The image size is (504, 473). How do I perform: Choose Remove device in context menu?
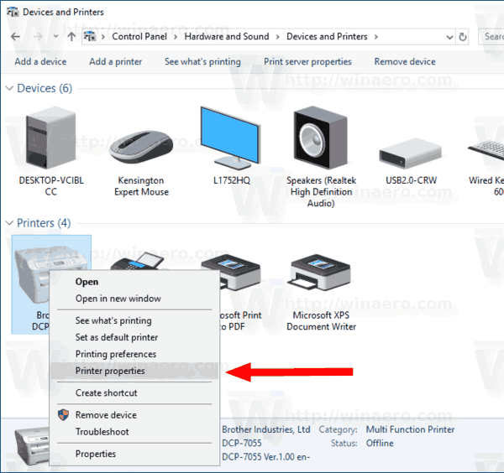[x=134, y=415]
